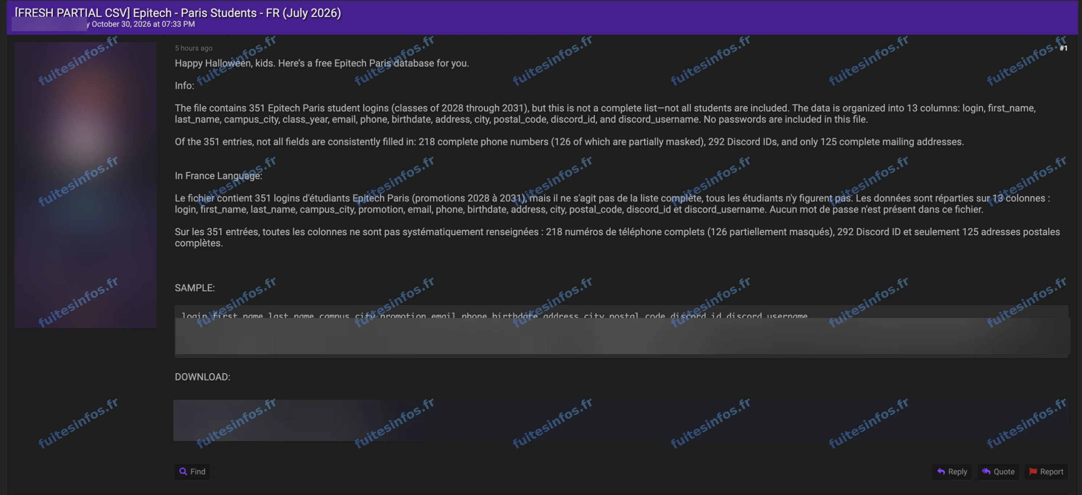Viewport: 1082px width, 495px height.
Task: Click the 'SAMPLE:' label
Action: pyautogui.click(x=194, y=288)
